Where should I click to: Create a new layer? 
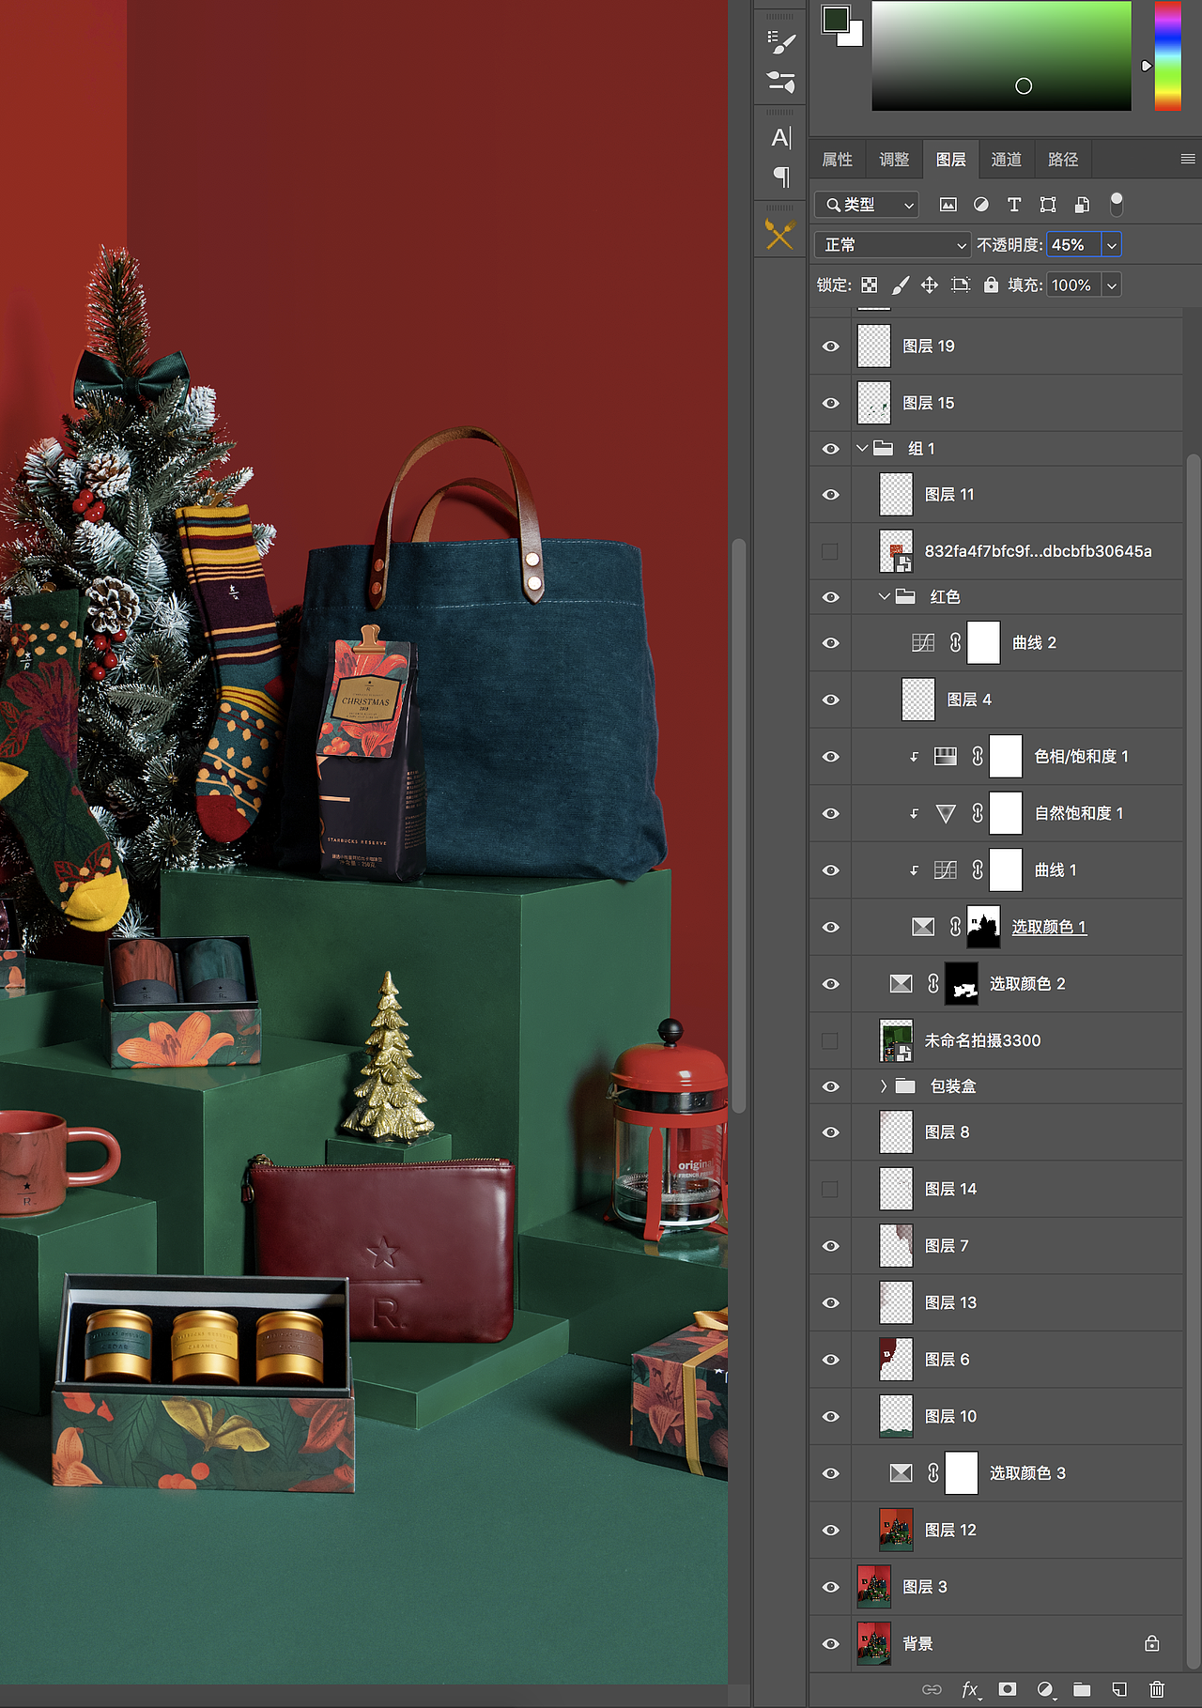click(x=1119, y=1689)
